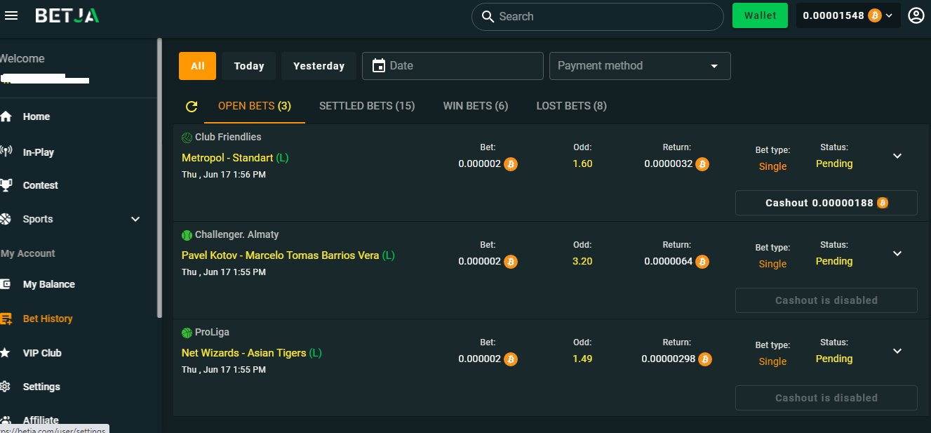Click the odd value 1.60
The width and height of the screenshot is (931, 433).
(x=582, y=164)
